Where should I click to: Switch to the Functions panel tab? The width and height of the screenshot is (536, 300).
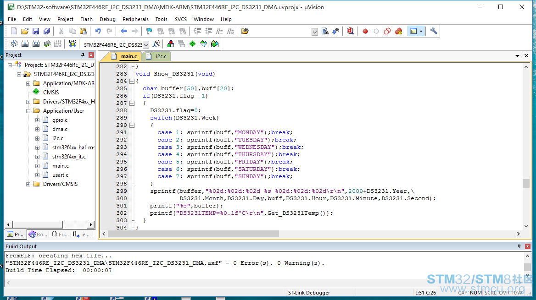60,235
